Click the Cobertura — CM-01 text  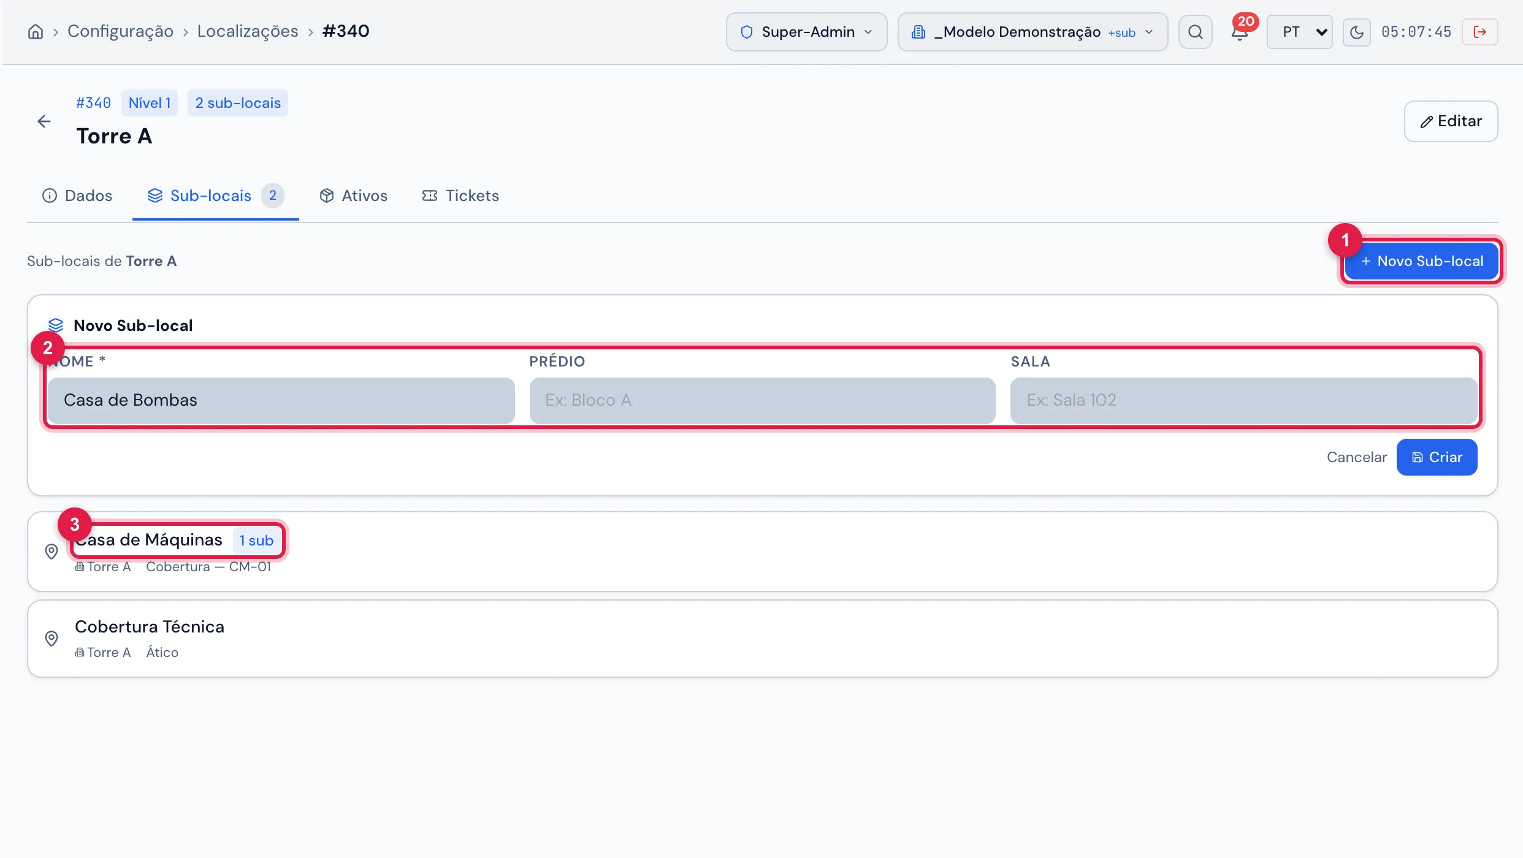(208, 567)
